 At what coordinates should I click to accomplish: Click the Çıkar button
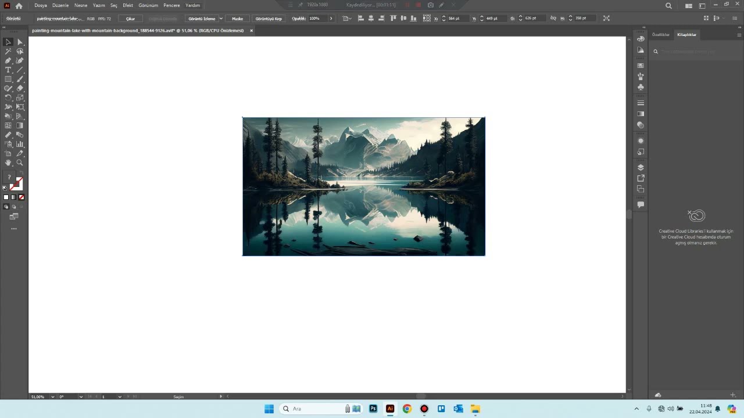[x=131, y=19]
